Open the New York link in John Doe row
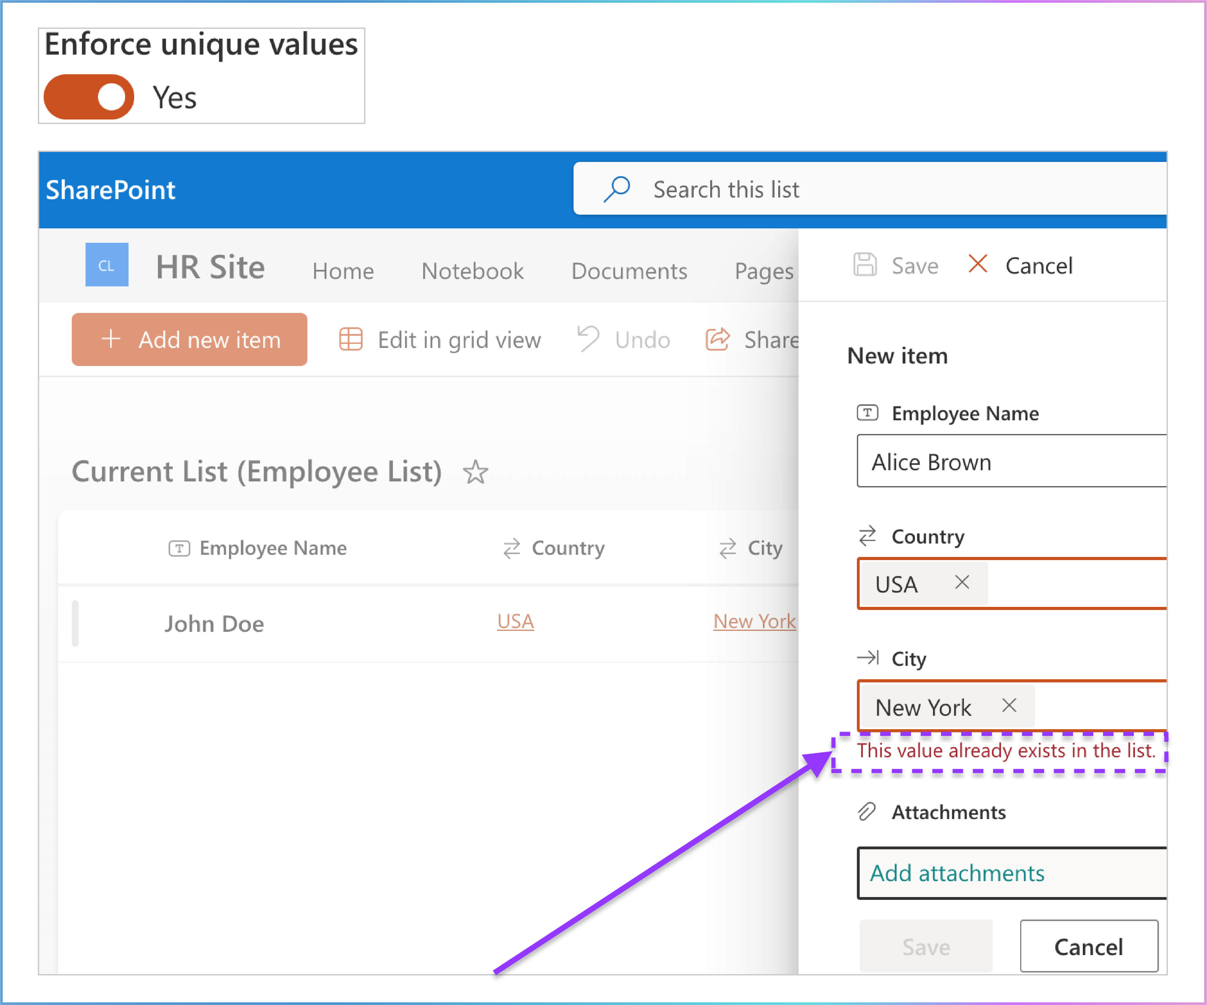This screenshot has height=1005, width=1207. point(755,621)
